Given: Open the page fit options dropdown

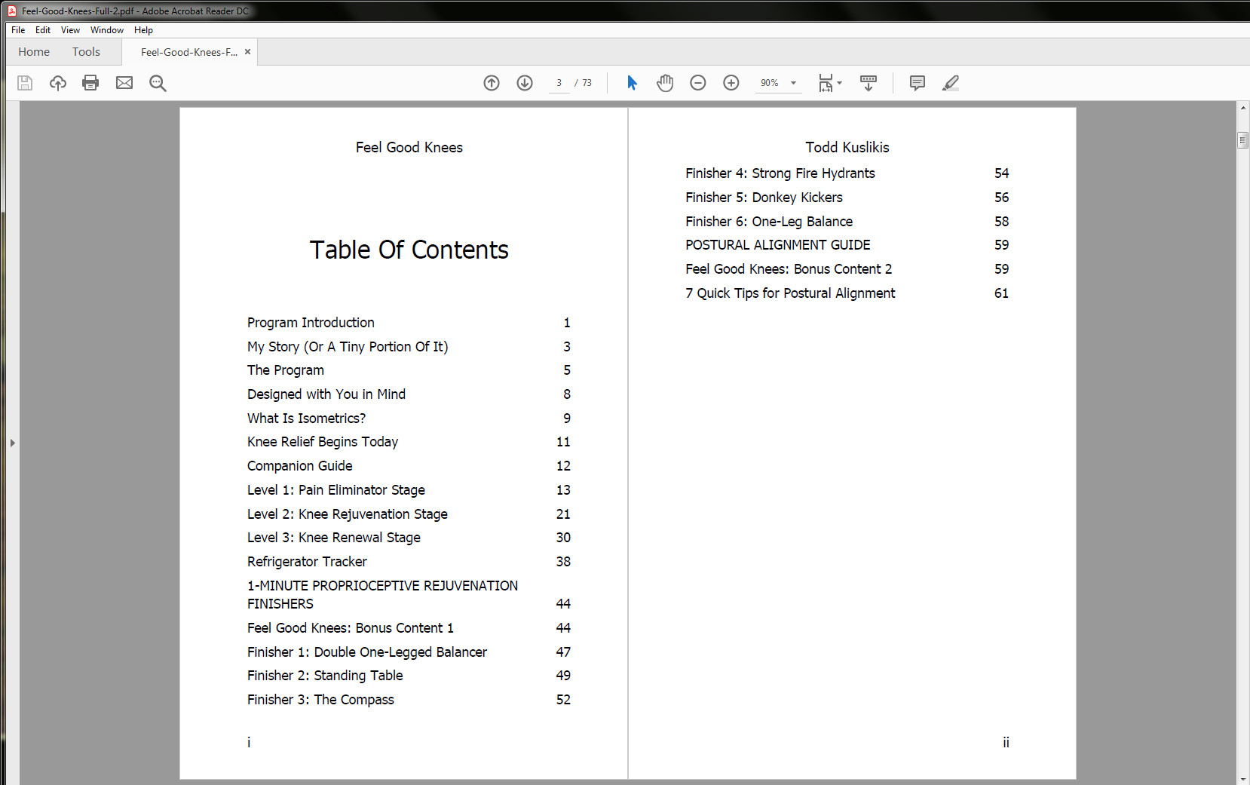Looking at the screenshot, I should tap(838, 83).
